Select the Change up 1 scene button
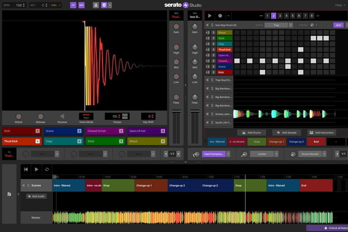Viewport: 348px width, 232px height. [276, 142]
